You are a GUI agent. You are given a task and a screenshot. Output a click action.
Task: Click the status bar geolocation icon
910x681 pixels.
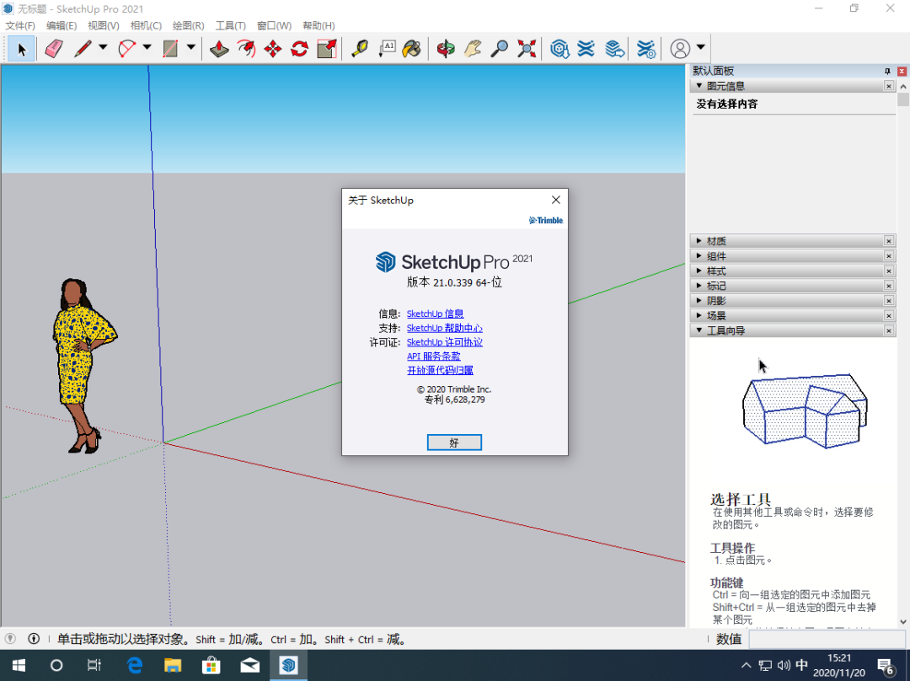coord(10,639)
